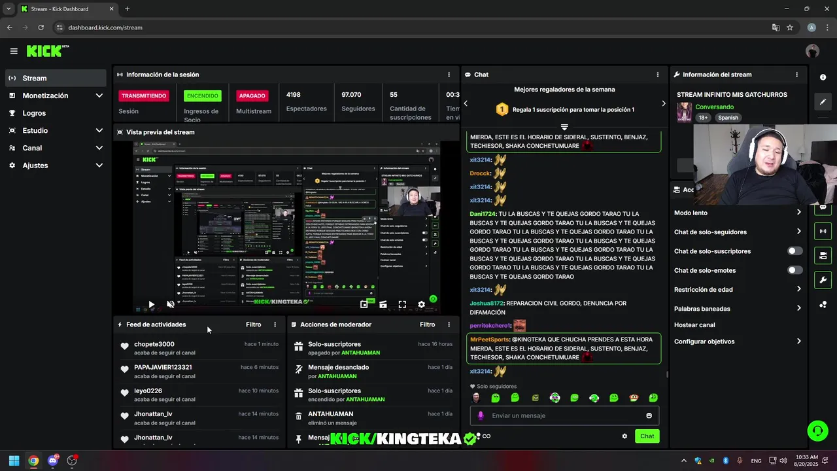Screen dimensions: 837x471
Task: Expand the Ajustes menu
Action: pyautogui.click(x=56, y=166)
